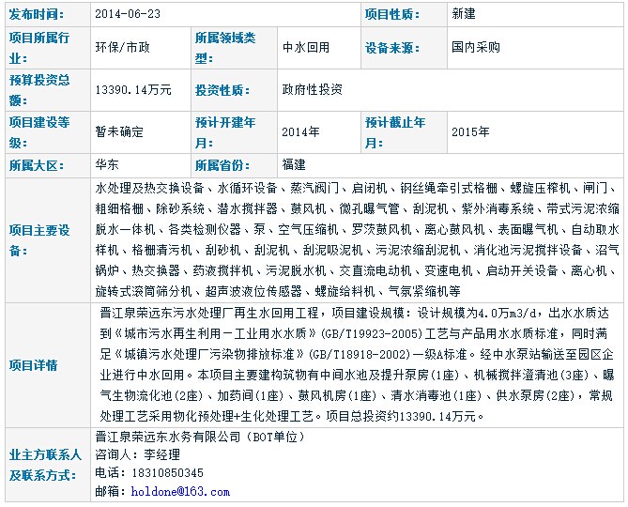Select the 环保/市政 industry value
628x507 pixels.
tap(123, 48)
